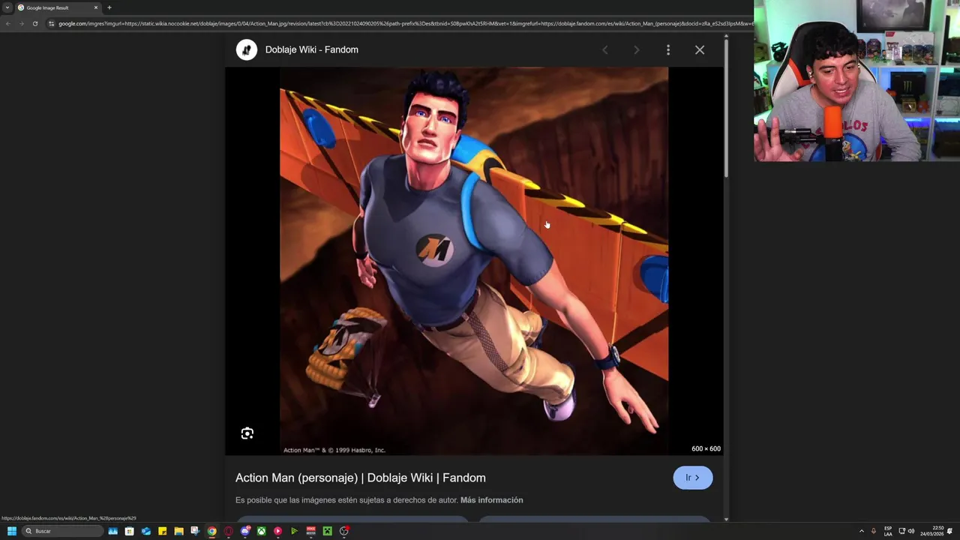Change ESP LAA input language
960x540 pixels.
point(888,531)
